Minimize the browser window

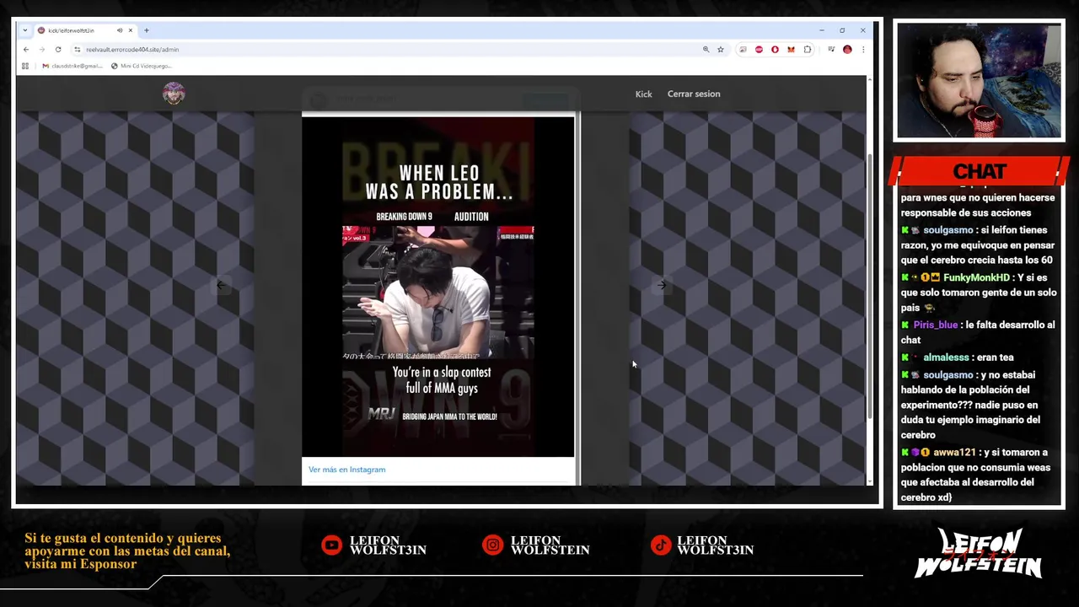(x=821, y=30)
